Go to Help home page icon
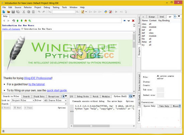 (x=26, y=21)
